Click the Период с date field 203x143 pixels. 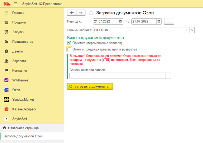106,21
